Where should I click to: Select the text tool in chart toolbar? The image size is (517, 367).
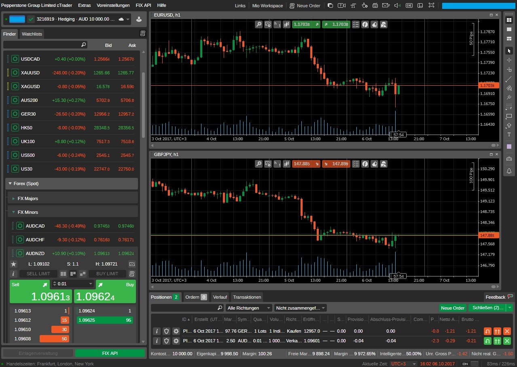509,135
